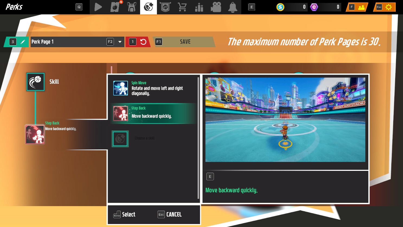Open the backpack inventory tab
This screenshot has height=227, width=403.
point(132,7)
